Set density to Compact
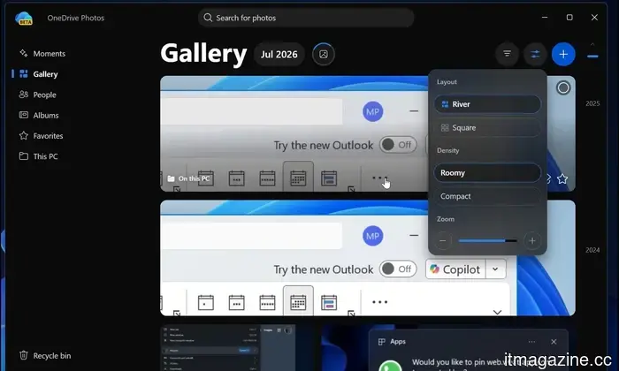The height and width of the screenshot is (371, 619). (487, 196)
